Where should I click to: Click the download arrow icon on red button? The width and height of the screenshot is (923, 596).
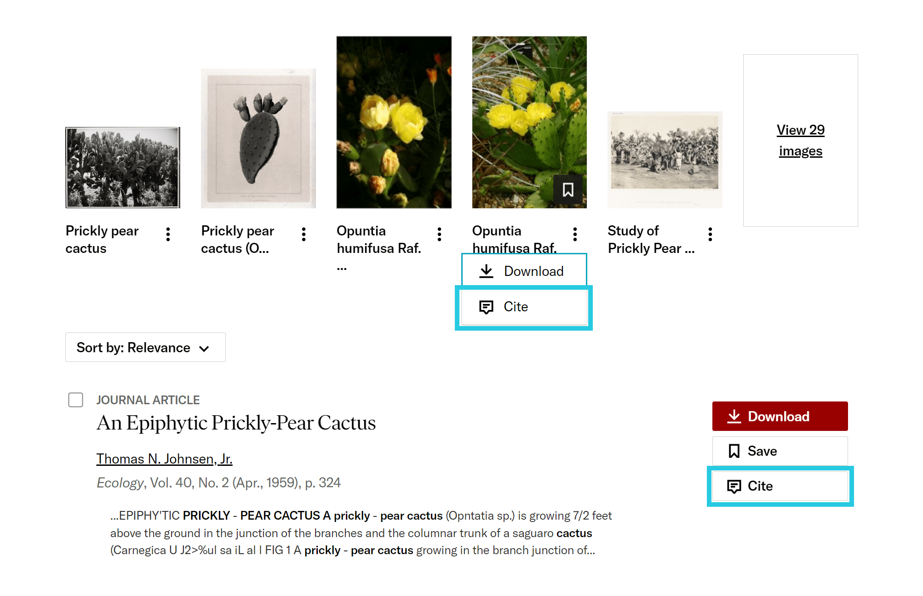tap(734, 416)
